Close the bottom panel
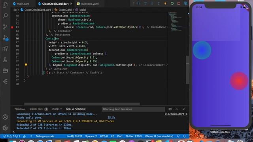The image size is (253, 142). pos(183,109)
